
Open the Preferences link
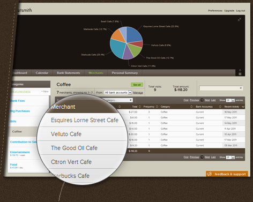tap(215, 11)
